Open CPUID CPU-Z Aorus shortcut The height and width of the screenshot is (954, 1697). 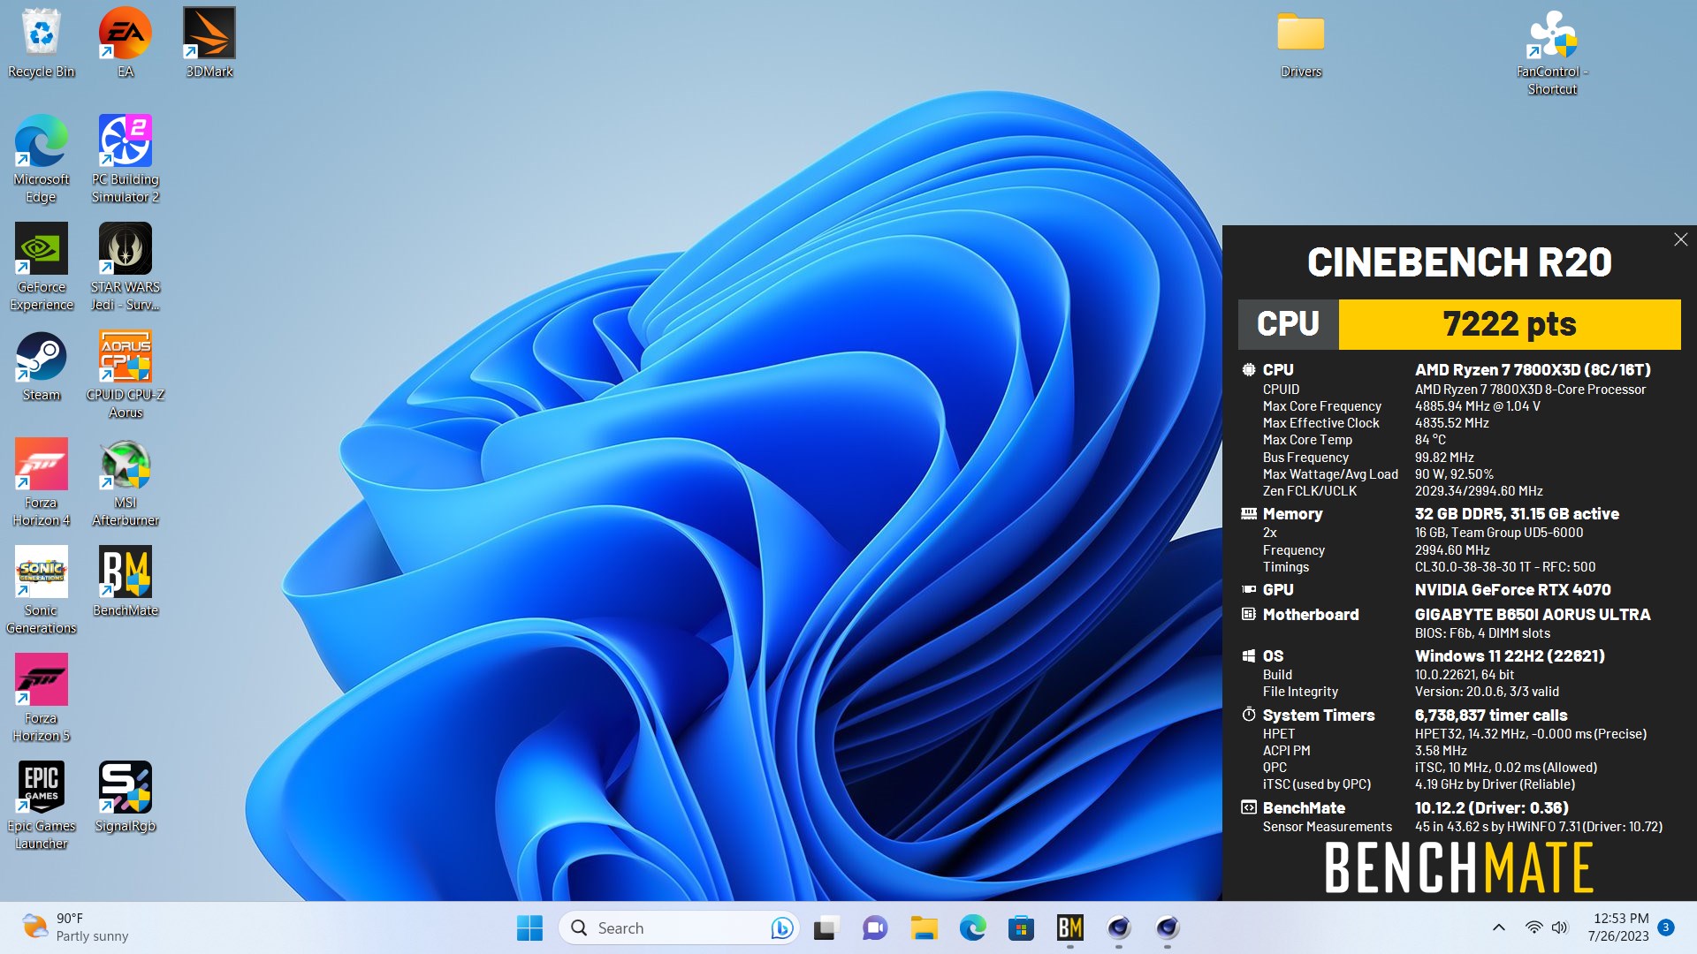click(126, 375)
